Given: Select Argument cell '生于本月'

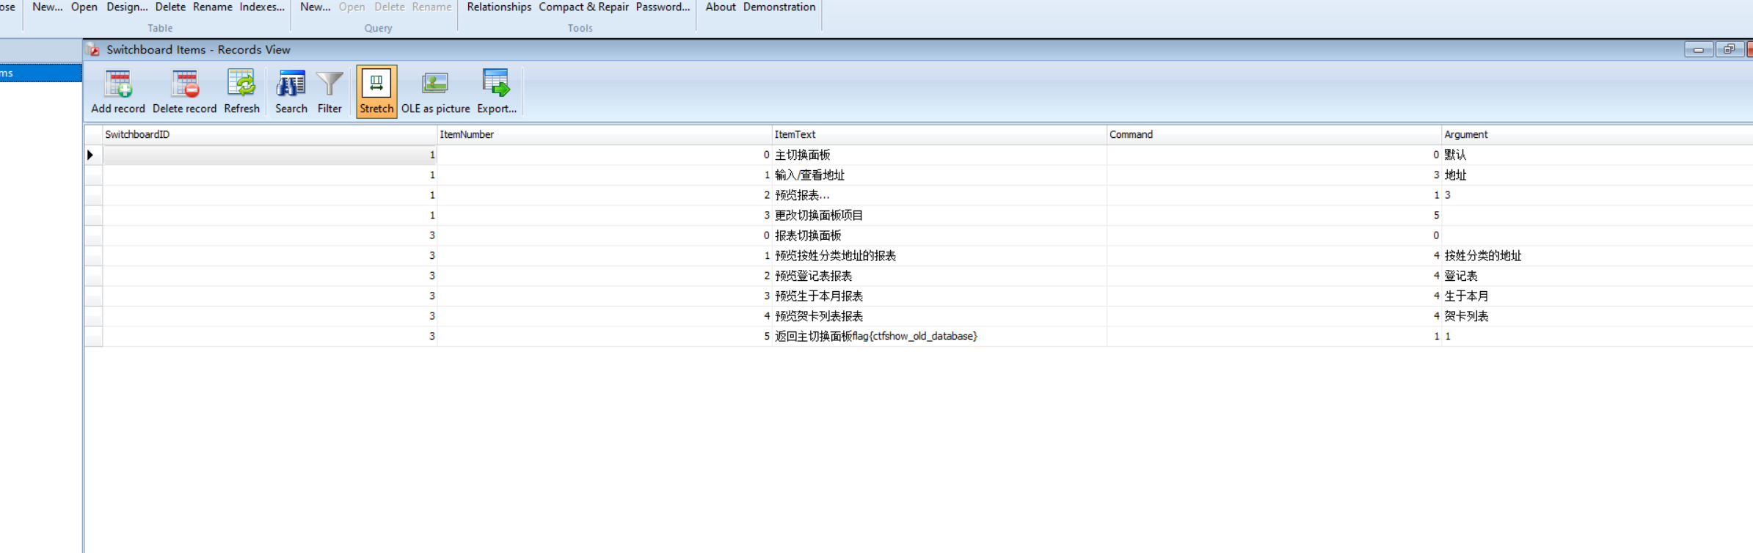Looking at the screenshot, I should click(x=1597, y=296).
